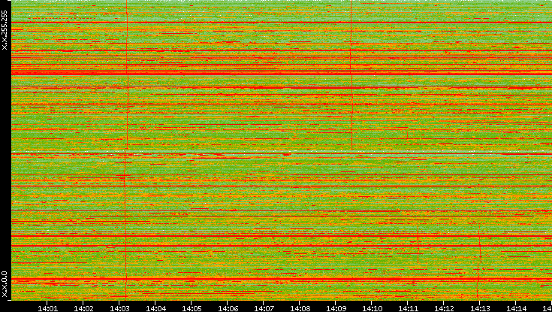Click the 14:01 time axis label

pyautogui.click(x=47, y=308)
